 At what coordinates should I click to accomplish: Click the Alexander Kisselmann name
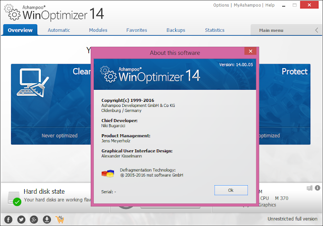click(x=122, y=156)
